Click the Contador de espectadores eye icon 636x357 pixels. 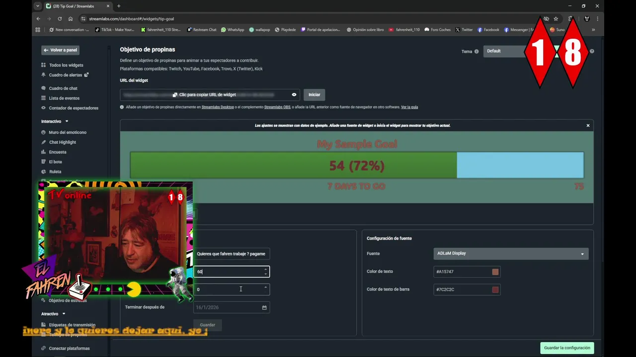pyautogui.click(x=44, y=108)
